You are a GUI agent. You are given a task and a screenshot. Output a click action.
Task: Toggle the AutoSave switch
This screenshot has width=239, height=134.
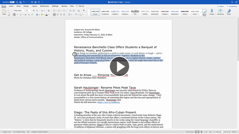pyautogui.click(x=12, y=2)
